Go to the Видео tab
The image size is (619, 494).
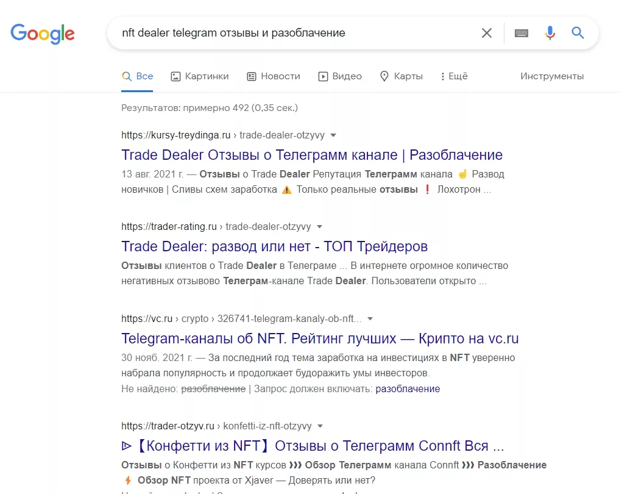click(340, 76)
